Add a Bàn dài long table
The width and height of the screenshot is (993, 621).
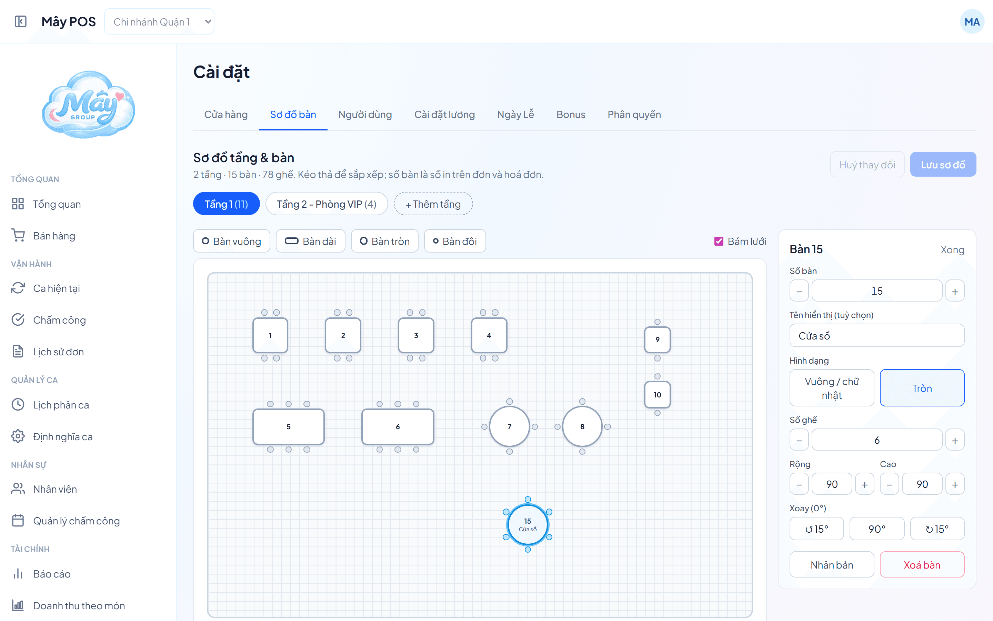coord(311,241)
